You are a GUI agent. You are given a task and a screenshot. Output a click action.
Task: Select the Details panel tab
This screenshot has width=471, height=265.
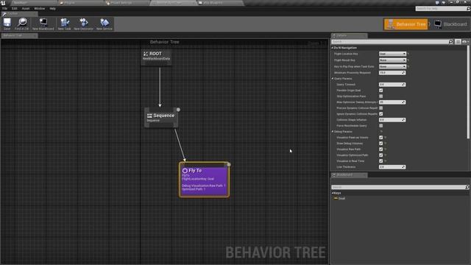349,35
